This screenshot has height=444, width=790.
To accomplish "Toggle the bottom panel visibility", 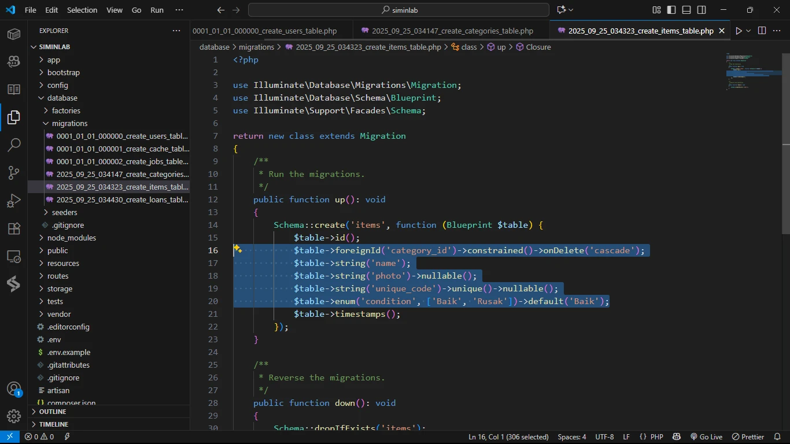I will click(x=686, y=10).
